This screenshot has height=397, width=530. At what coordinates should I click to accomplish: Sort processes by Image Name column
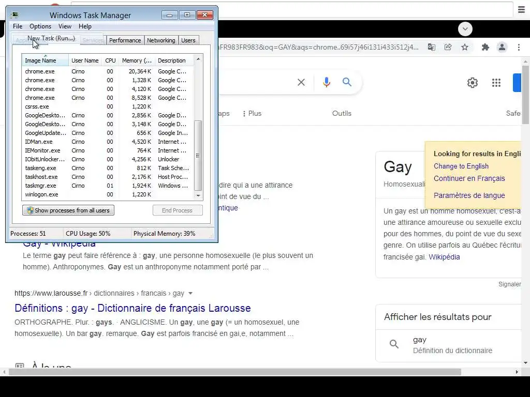[x=46, y=60]
